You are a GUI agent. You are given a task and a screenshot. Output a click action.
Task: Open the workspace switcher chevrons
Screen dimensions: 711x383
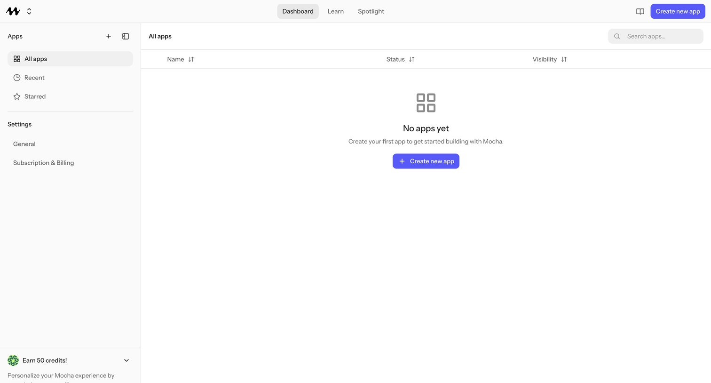click(29, 11)
